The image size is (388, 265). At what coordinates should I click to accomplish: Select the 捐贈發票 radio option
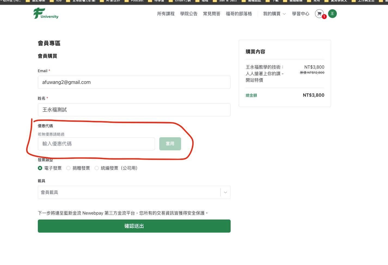click(68, 168)
